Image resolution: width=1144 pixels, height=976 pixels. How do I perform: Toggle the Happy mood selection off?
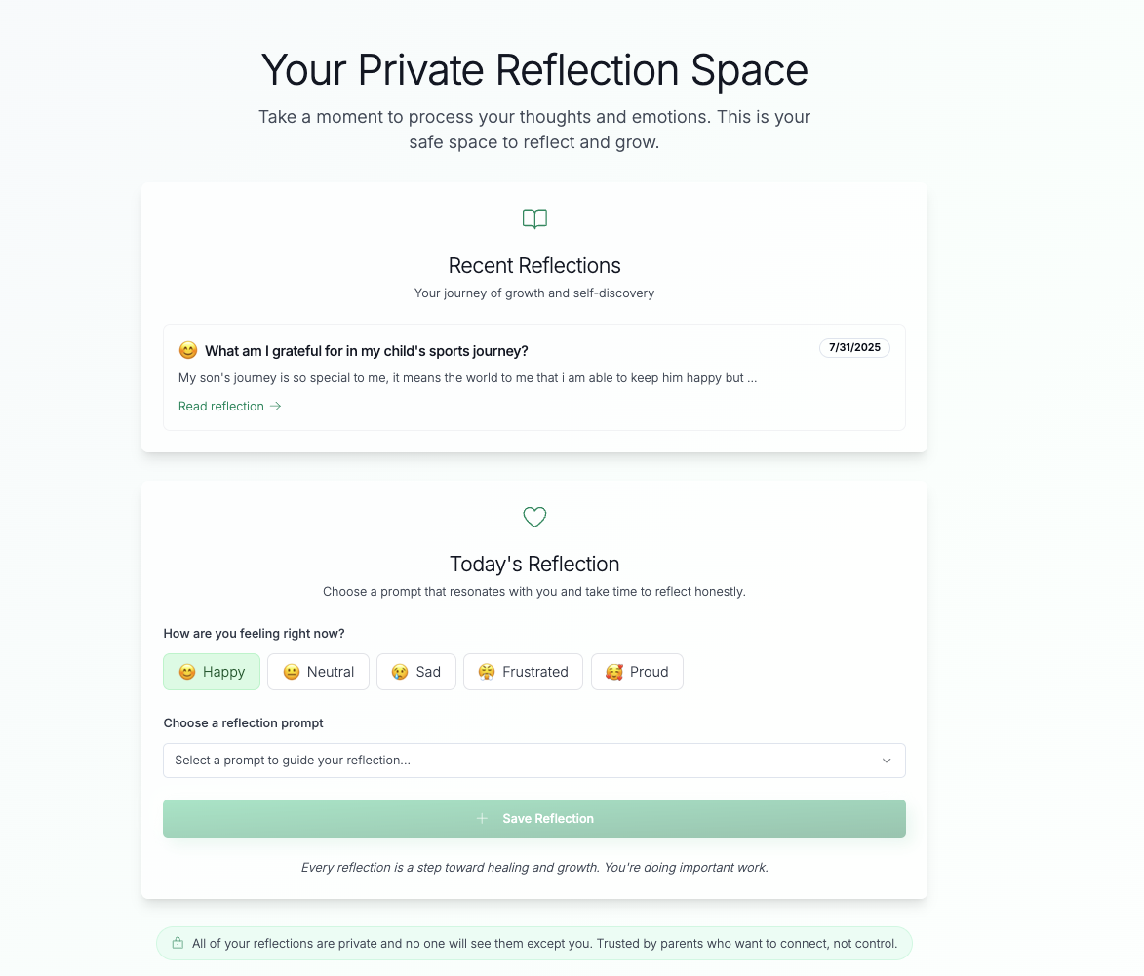coord(212,672)
